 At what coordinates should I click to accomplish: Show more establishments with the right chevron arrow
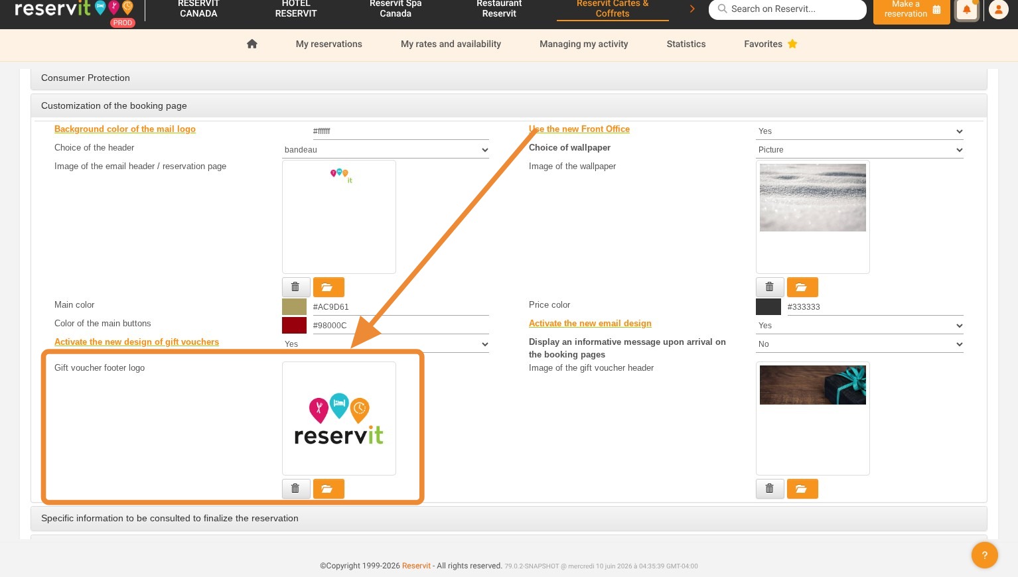tap(692, 9)
